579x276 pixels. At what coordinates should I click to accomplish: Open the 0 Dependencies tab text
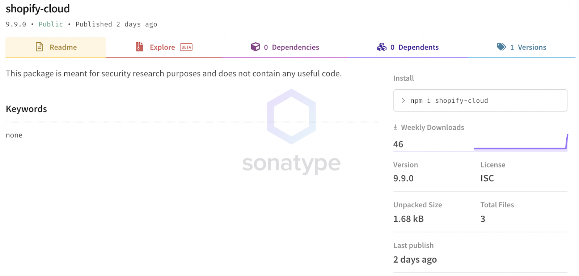(291, 47)
